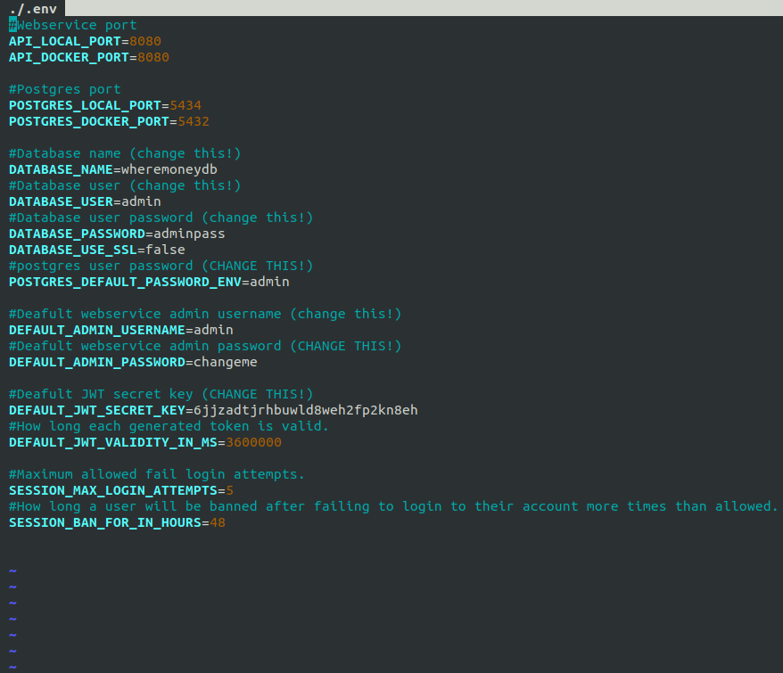Click POSTGRES_LOCAL_PORT variable name
Screen dimensions: 783x673
[85, 105]
